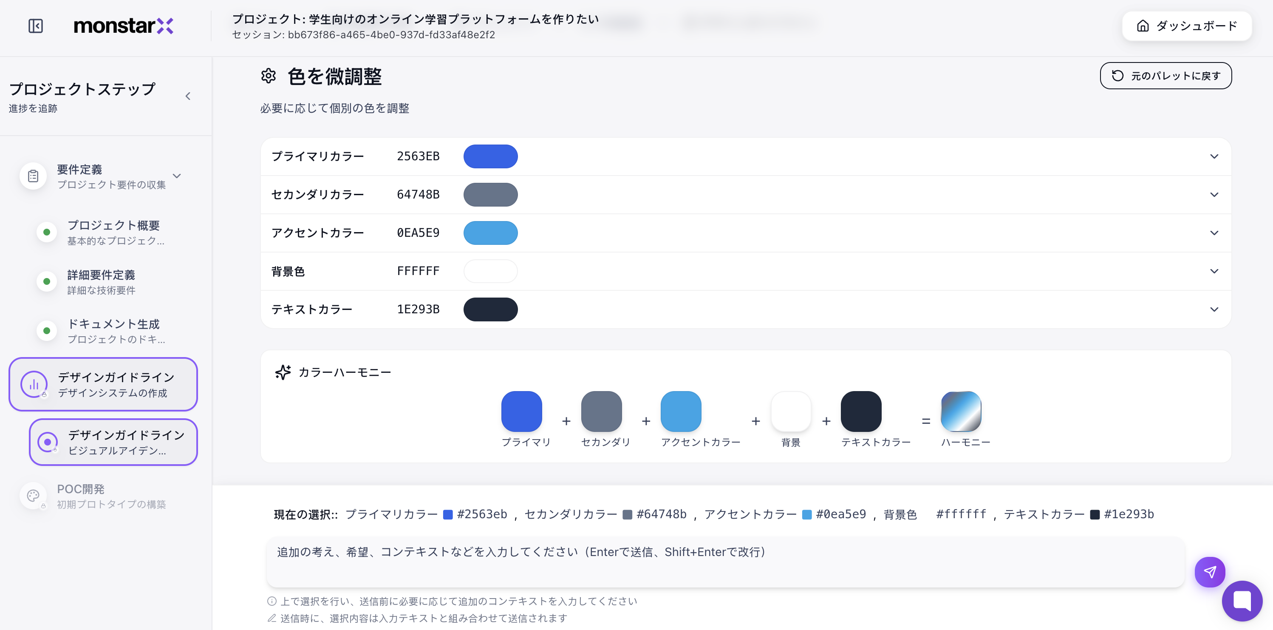Viewport: 1273px width, 630px height.
Task: Collapse the プロジェクトステップ panel
Action: pyautogui.click(x=188, y=96)
